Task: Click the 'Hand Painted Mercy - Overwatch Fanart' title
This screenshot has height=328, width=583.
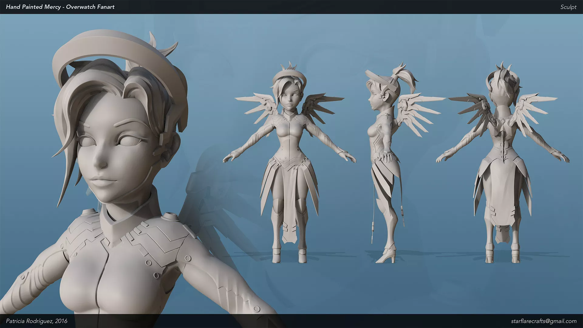Action: [60, 7]
